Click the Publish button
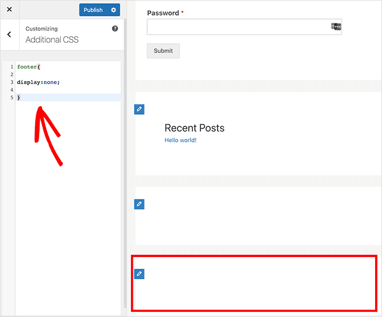 point(93,10)
